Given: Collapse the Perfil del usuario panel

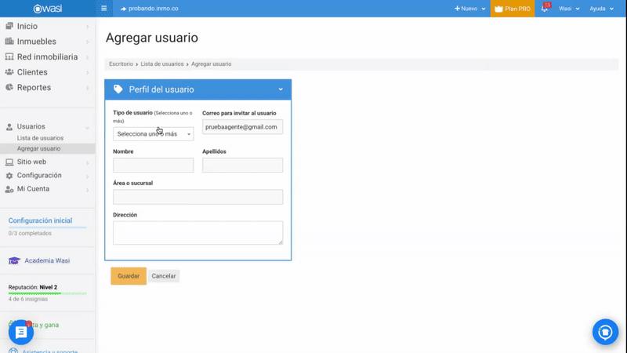Looking at the screenshot, I should click(281, 89).
